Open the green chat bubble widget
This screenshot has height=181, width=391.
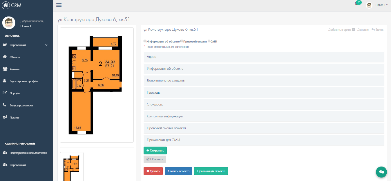coord(381,172)
